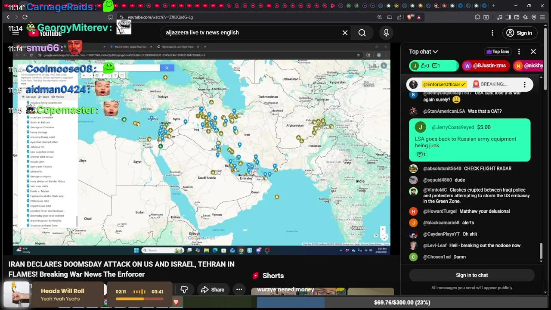
Task: Click the Windows taskbar Search box in video
Action: pyautogui.click(x=164, y=250)
